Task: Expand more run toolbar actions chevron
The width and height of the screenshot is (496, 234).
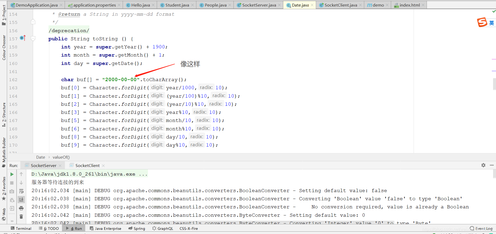Action: click(12, 221)
